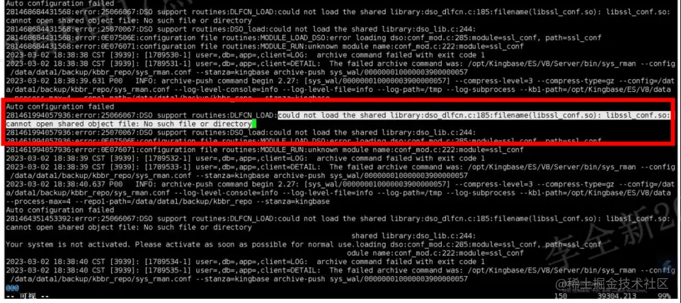Click the '@@@' marker at bottom left
The height and width of the screenshot is (303, 681).
tap(12, 288)
